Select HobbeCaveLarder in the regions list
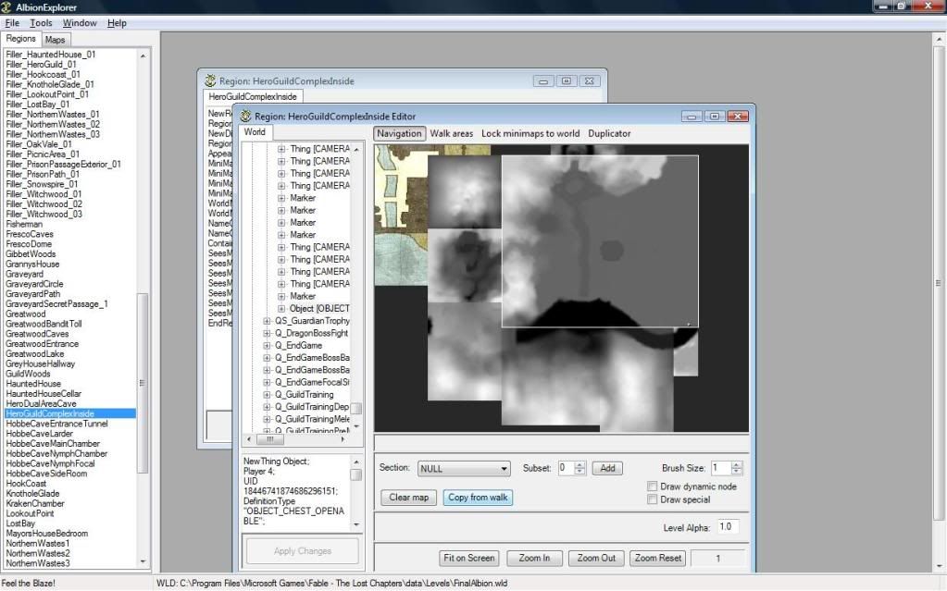This screenshot has height=591, width=947. pos(39,434)
